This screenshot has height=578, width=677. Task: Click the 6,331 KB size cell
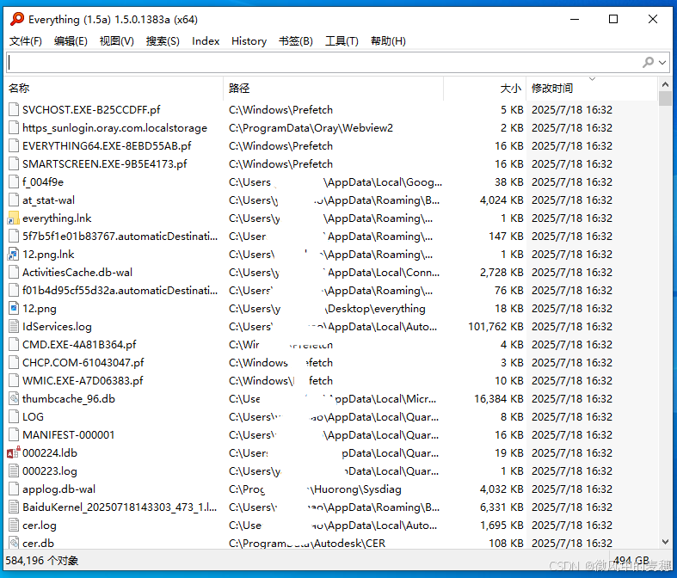click(502, 507)
